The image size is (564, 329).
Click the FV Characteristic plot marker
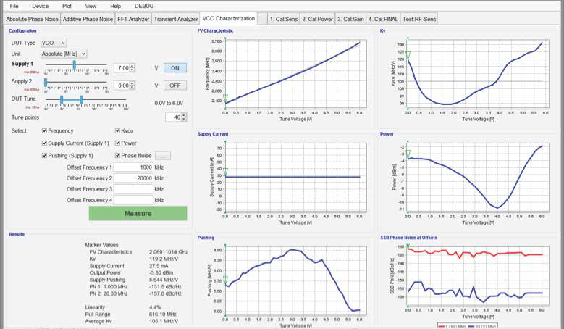pyautogui.click(x=226, y=99)
